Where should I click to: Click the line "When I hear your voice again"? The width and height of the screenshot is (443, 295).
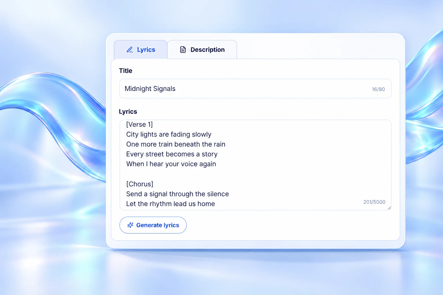pos(171,164)
